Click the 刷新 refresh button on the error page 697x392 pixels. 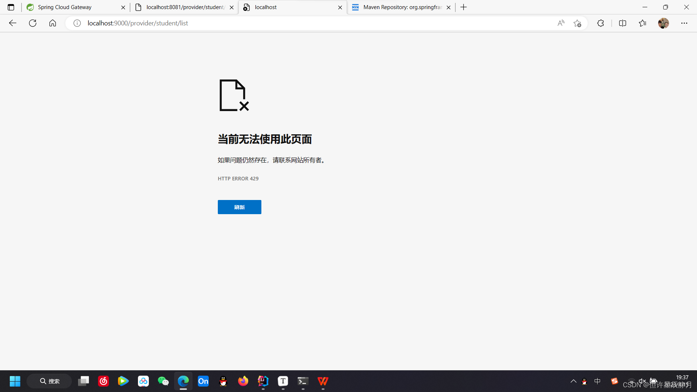tap(239, 207)
